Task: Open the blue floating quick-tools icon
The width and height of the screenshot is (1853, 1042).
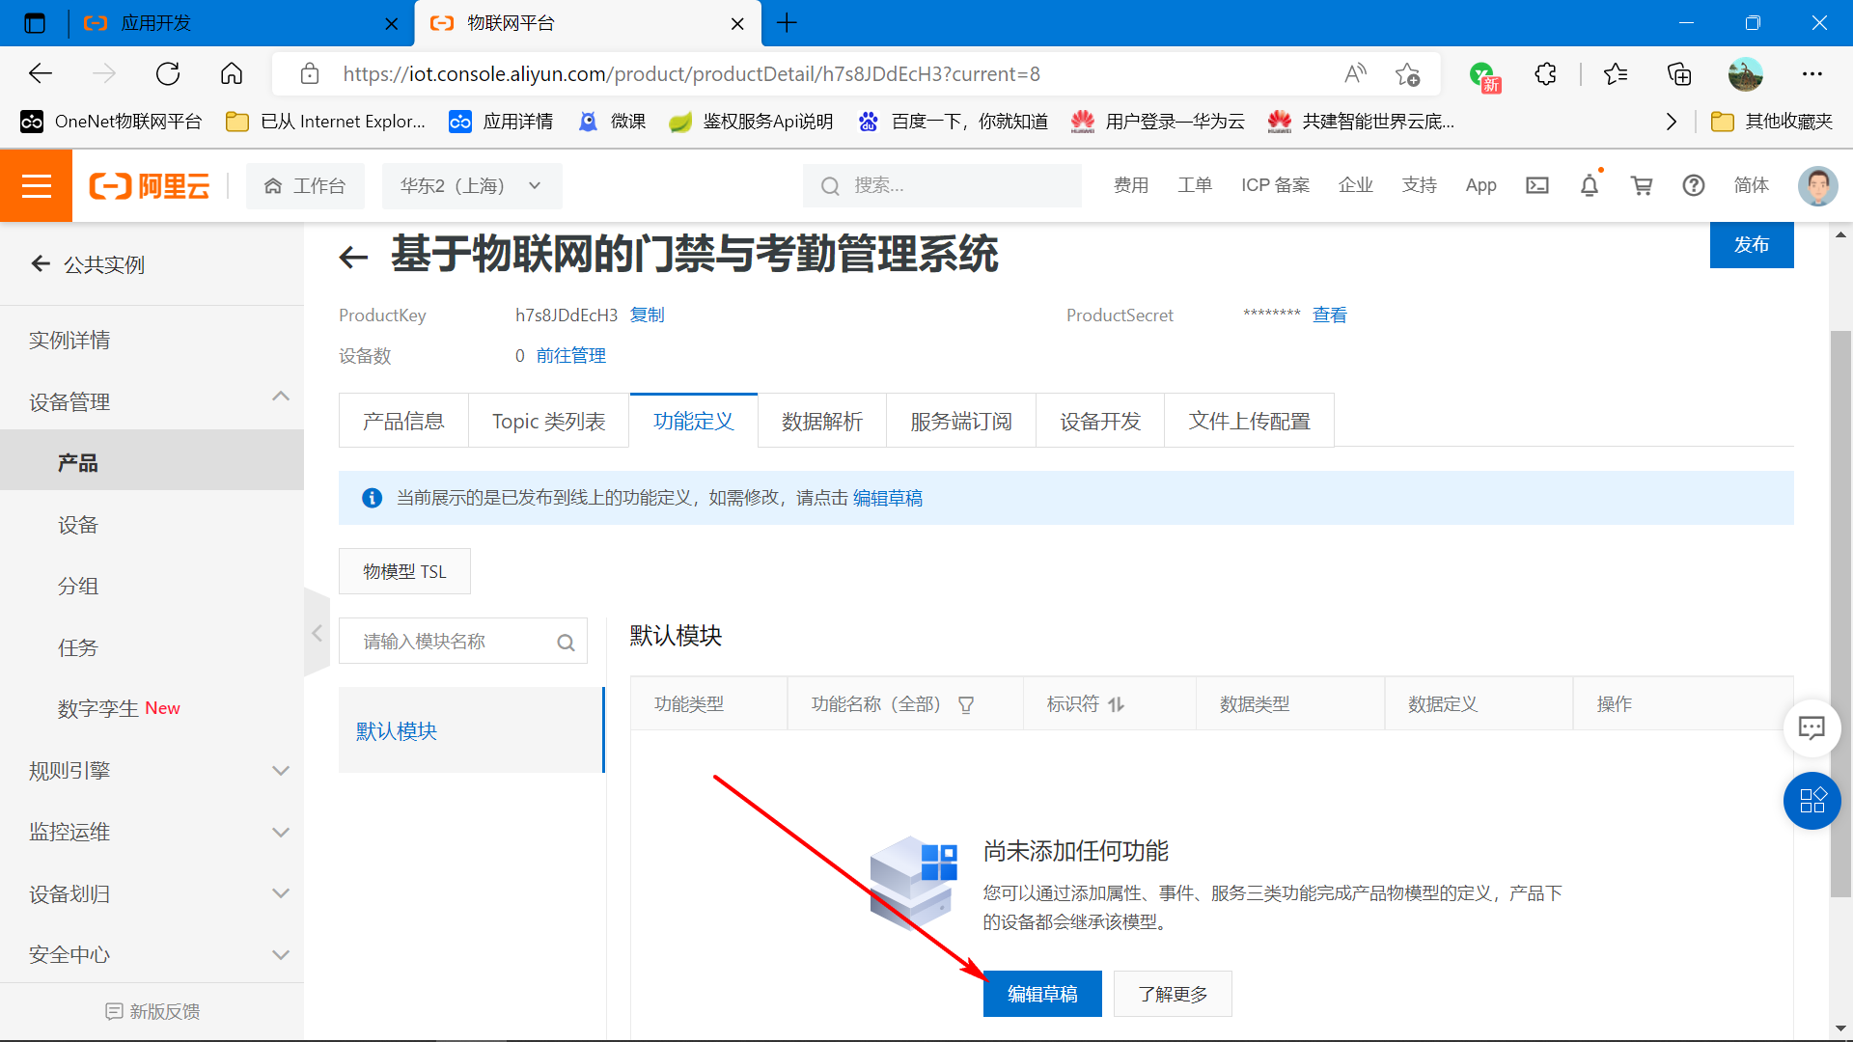Action: (x=1812, y=801)
